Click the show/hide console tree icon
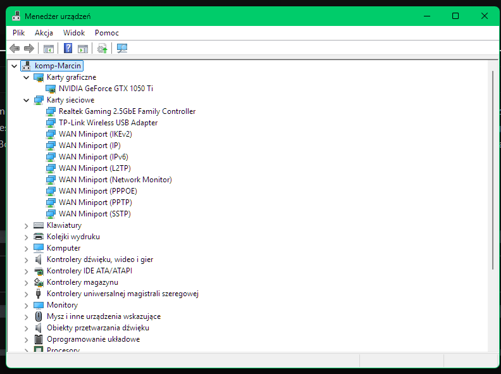This screenshot has width=501, height=374. 49,48
